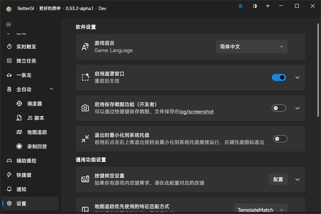
Task: Click the Game Language subtitle text
Action: coord(113,50)
